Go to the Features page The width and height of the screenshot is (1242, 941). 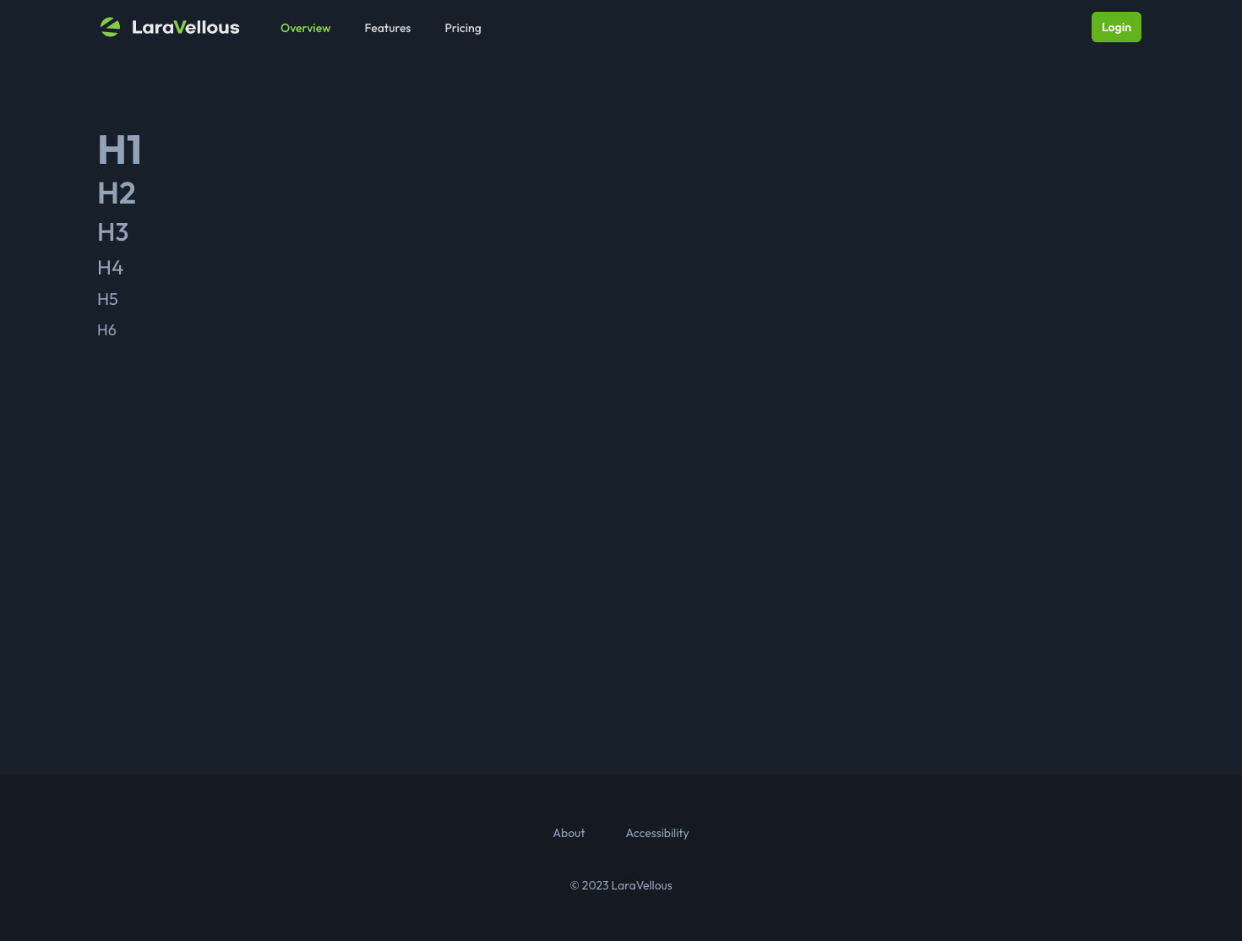point(387,28)
